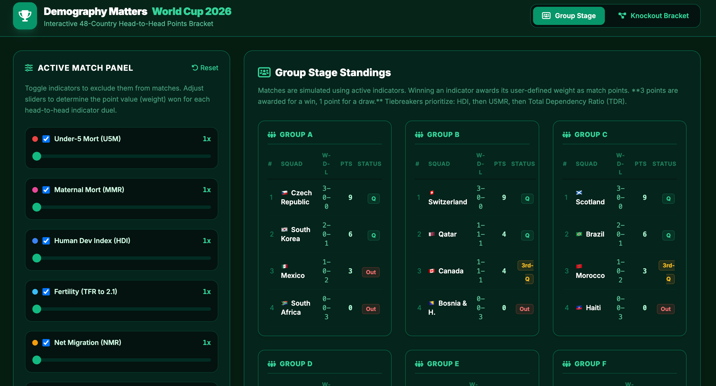Toggle the Net Migration (NMR) checkbox

pos(46,343)
